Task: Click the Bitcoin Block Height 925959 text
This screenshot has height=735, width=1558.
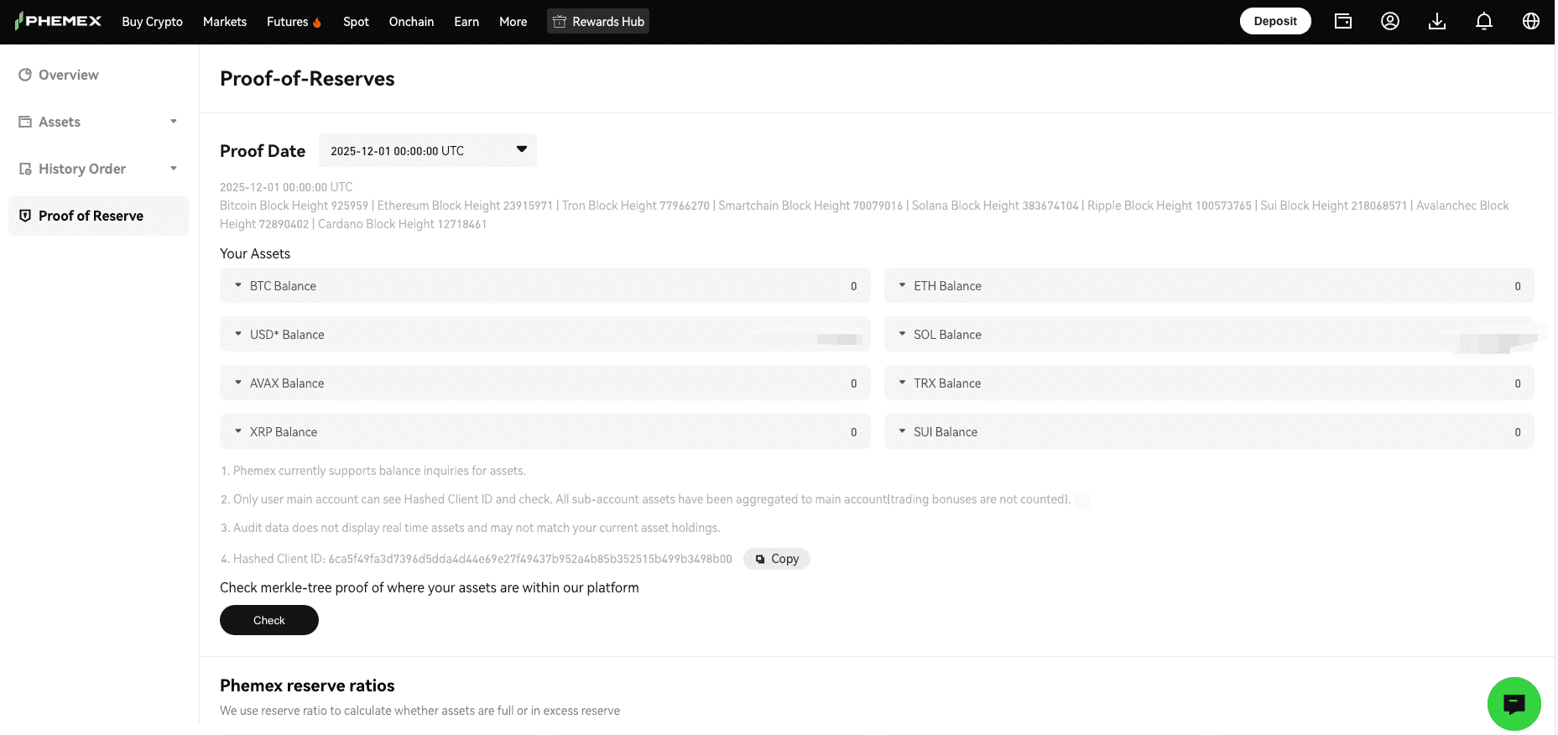Action: tap(294, 206)
